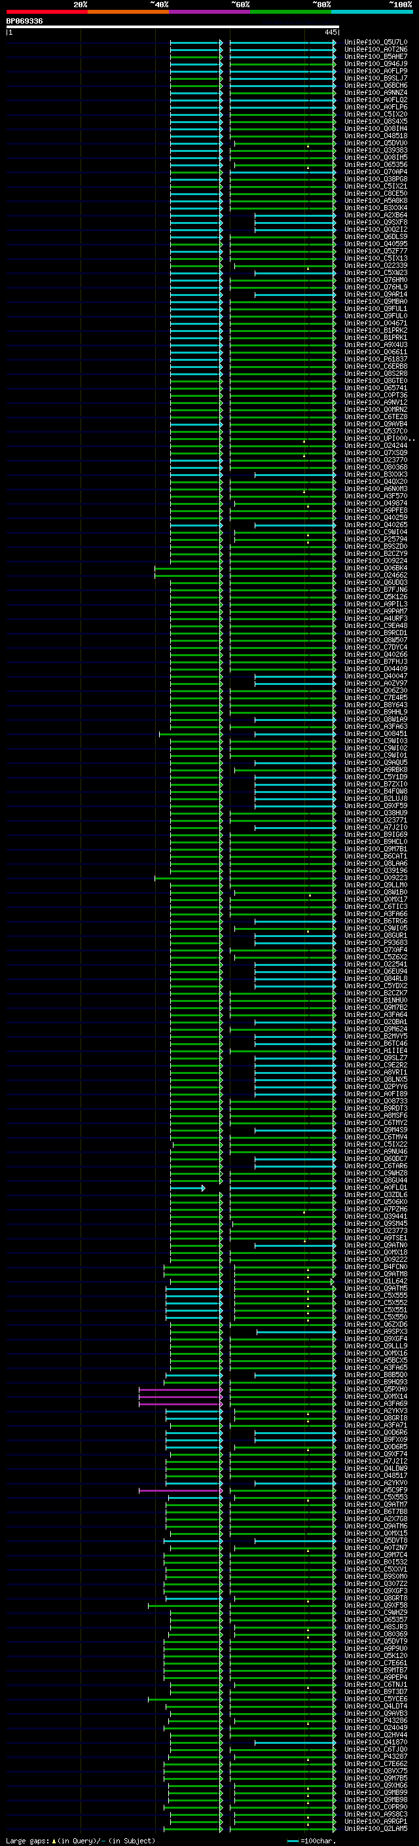This screenshot has height=1846, width=419.
Task: Select hit label UniRef100_B8B5Q0
Action: pyautogui.click(x=375, y=1375)
